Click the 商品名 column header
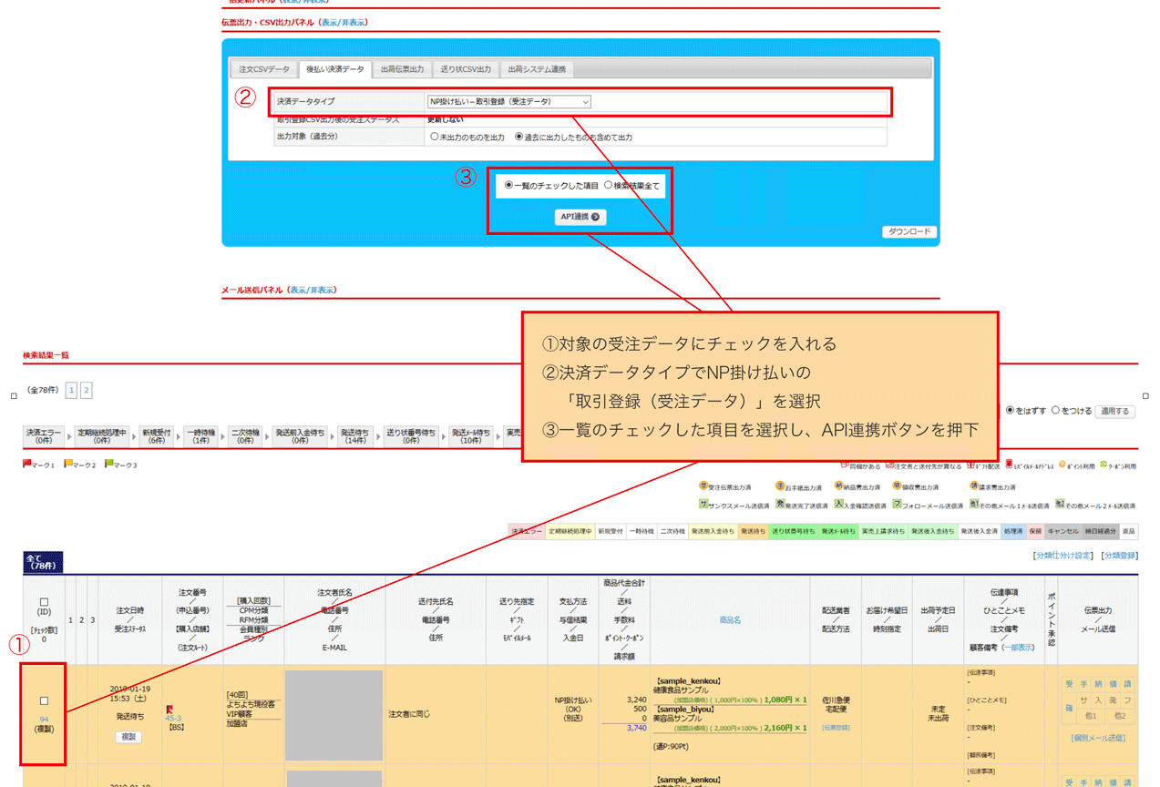The width and height of the screenshot is (1160, 787). point(730,619)
